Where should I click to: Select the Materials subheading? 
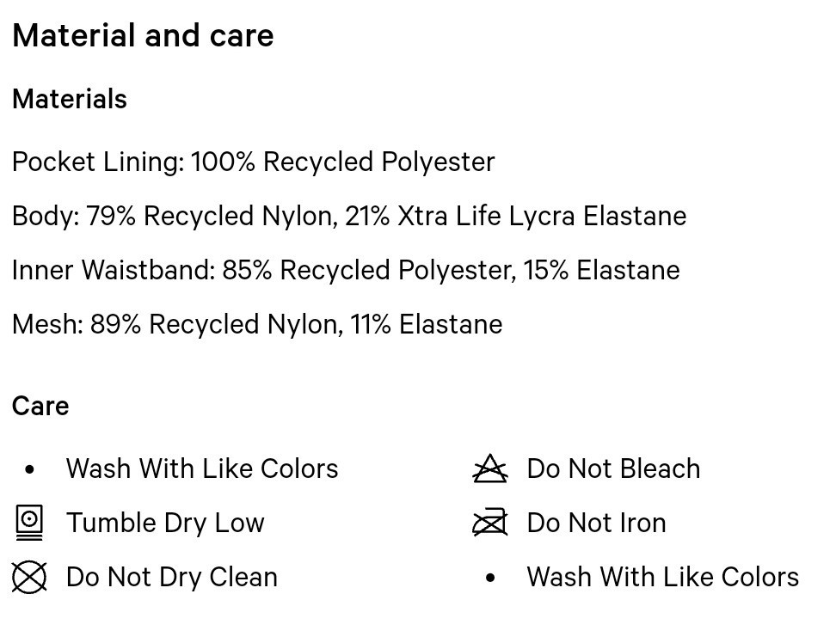click(x=70, y=100)
